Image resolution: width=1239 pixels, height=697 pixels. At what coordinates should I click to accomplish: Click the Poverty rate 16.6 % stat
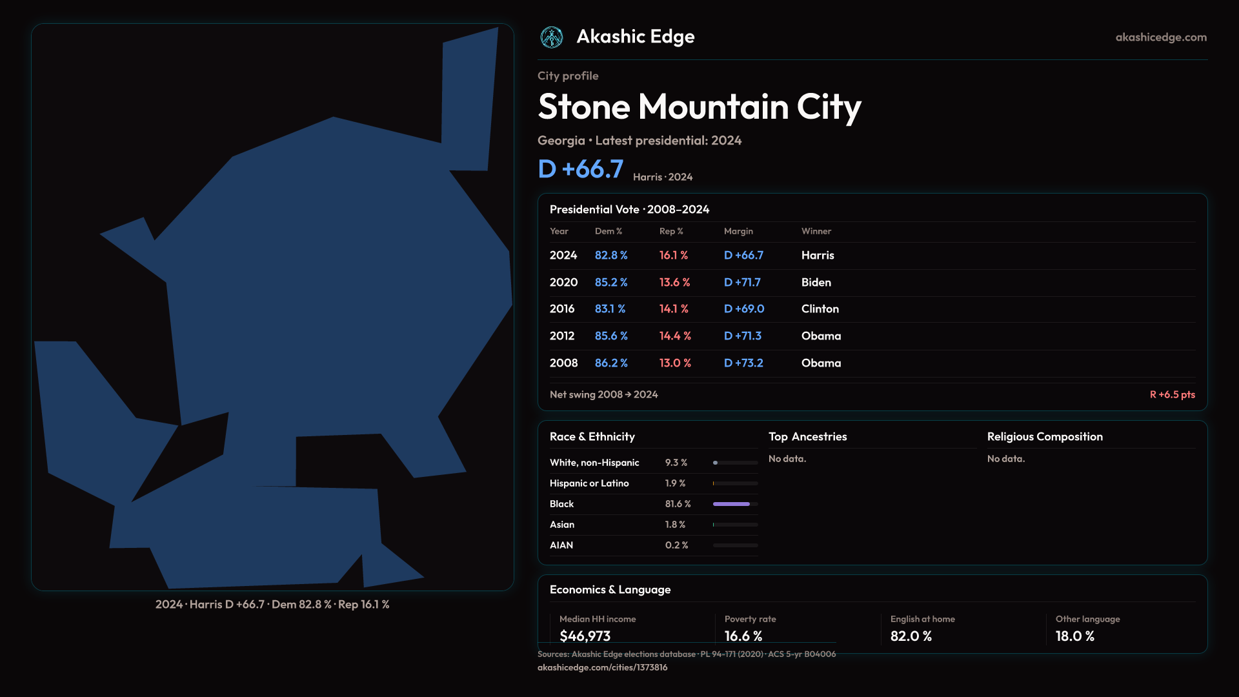coord(743,636)
